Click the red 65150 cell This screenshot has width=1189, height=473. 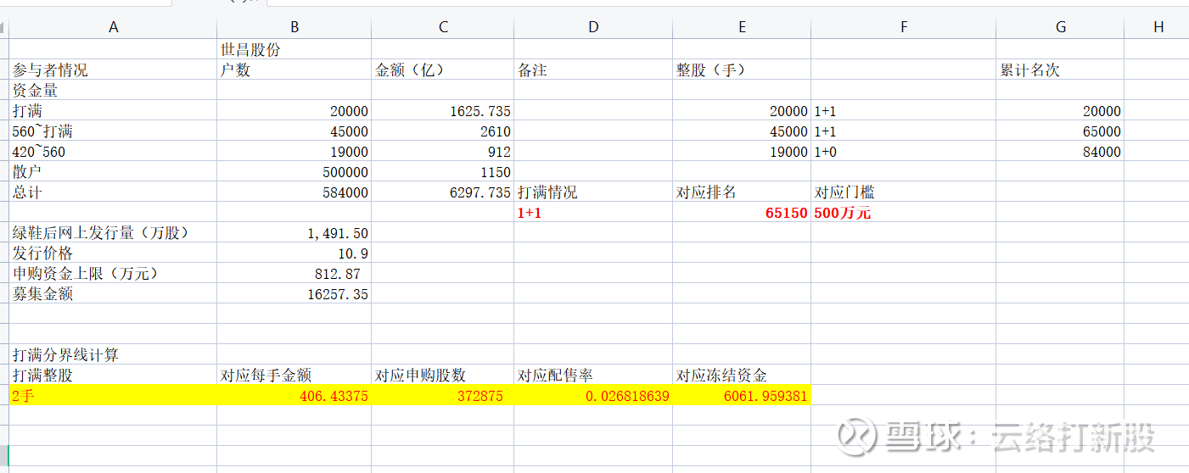[x=742, y=212]
